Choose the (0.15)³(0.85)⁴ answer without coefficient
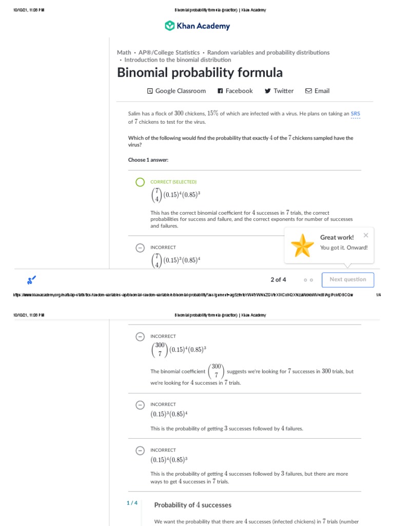 (x=140, y=405)
